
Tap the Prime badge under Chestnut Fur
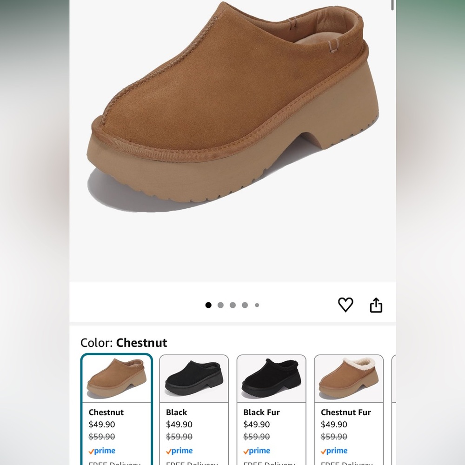pyautogui.click(x=334, y=451)
